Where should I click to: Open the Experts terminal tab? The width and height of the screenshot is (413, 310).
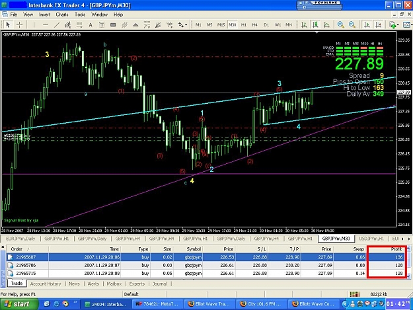(137, 284)
